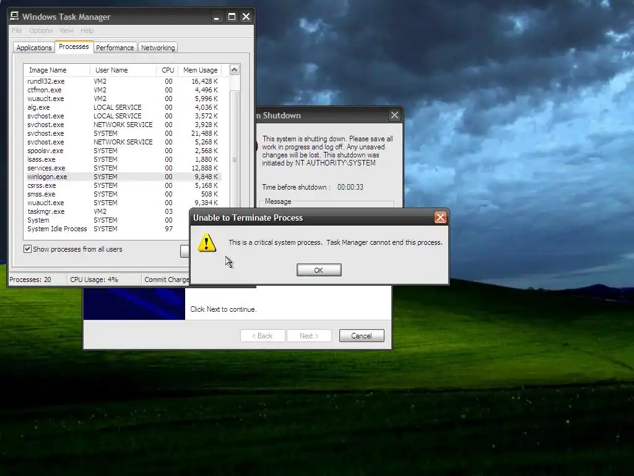The image size is (634, 476).
Task: Click the Commit Charge status entry
Action: pyautogui.click(x=167, y=280)
